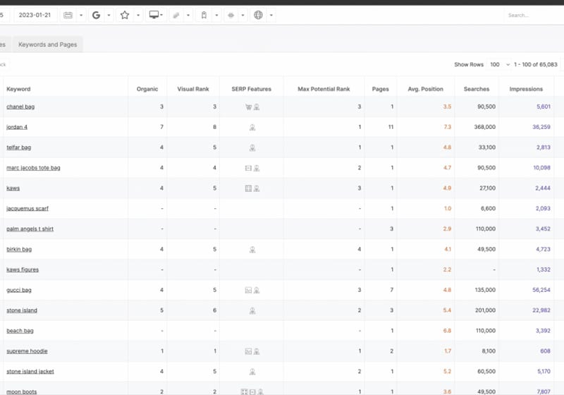The image size is (564, 395).
Task: Sort by the Pages column header
Action: pos(380,89)
